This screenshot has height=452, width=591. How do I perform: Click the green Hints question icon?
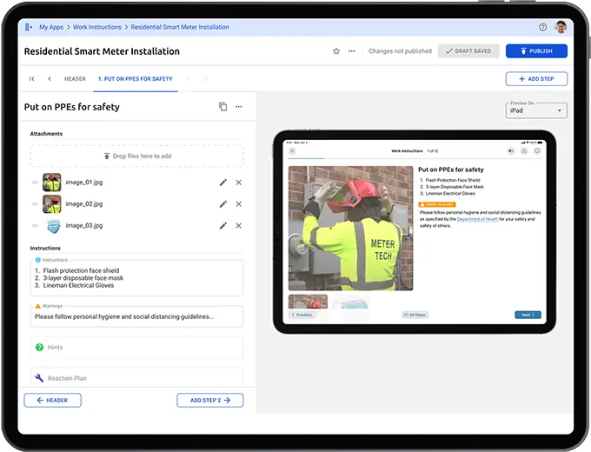[x=39, y=347]
